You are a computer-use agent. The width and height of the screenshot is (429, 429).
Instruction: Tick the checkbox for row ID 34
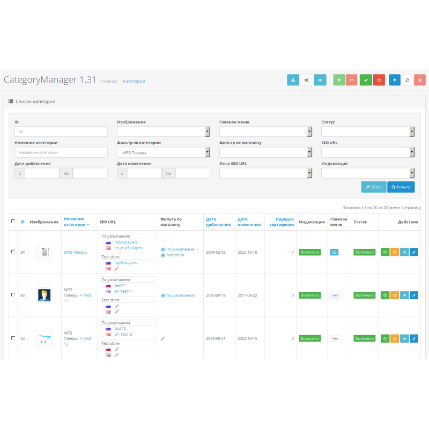click(x=13, y=252)
